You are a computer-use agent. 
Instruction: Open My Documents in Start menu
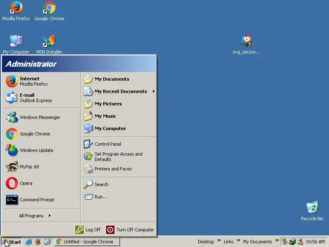tap(118, 79)
